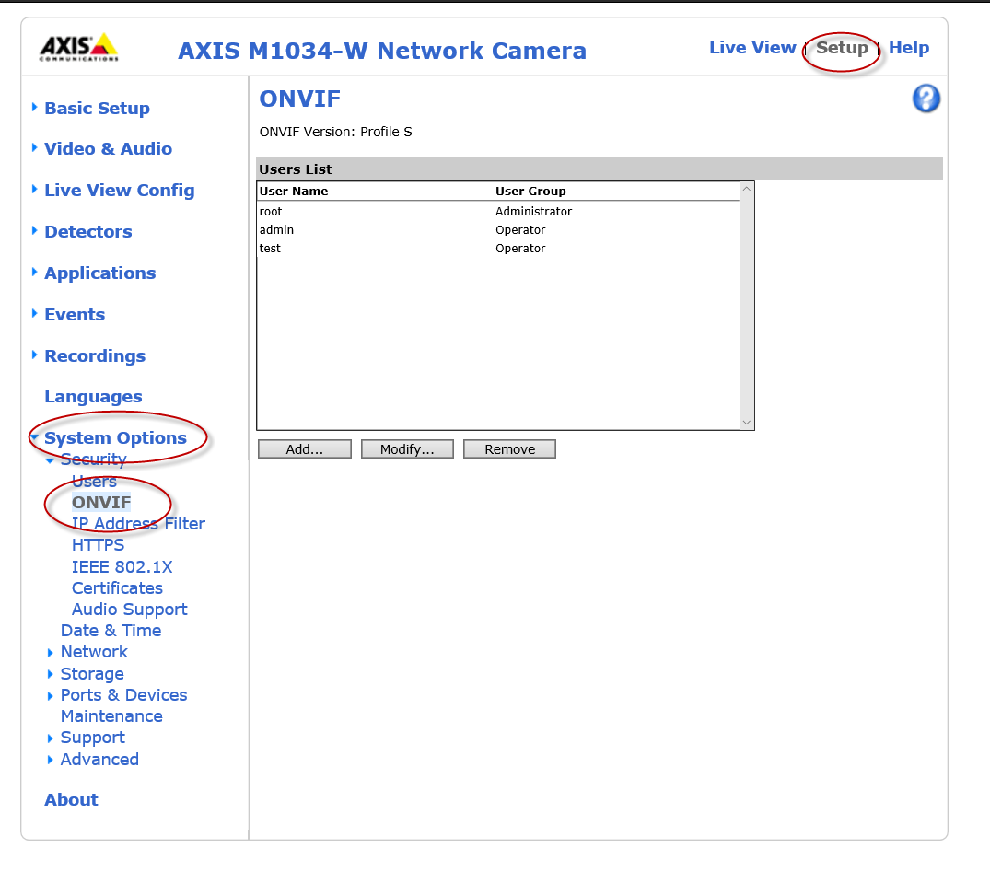Open the HTTPS settings page
The height and width of the screenshot is (872, 990).
pos(98,545)
